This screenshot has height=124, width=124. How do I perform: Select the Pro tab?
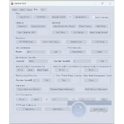click(x=36, y=10)
